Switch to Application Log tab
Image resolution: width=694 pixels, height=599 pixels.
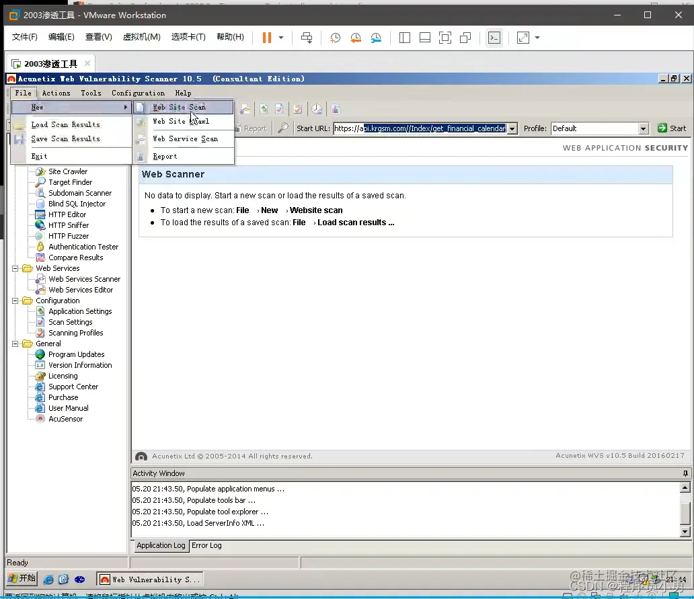[x=161, y=545]
